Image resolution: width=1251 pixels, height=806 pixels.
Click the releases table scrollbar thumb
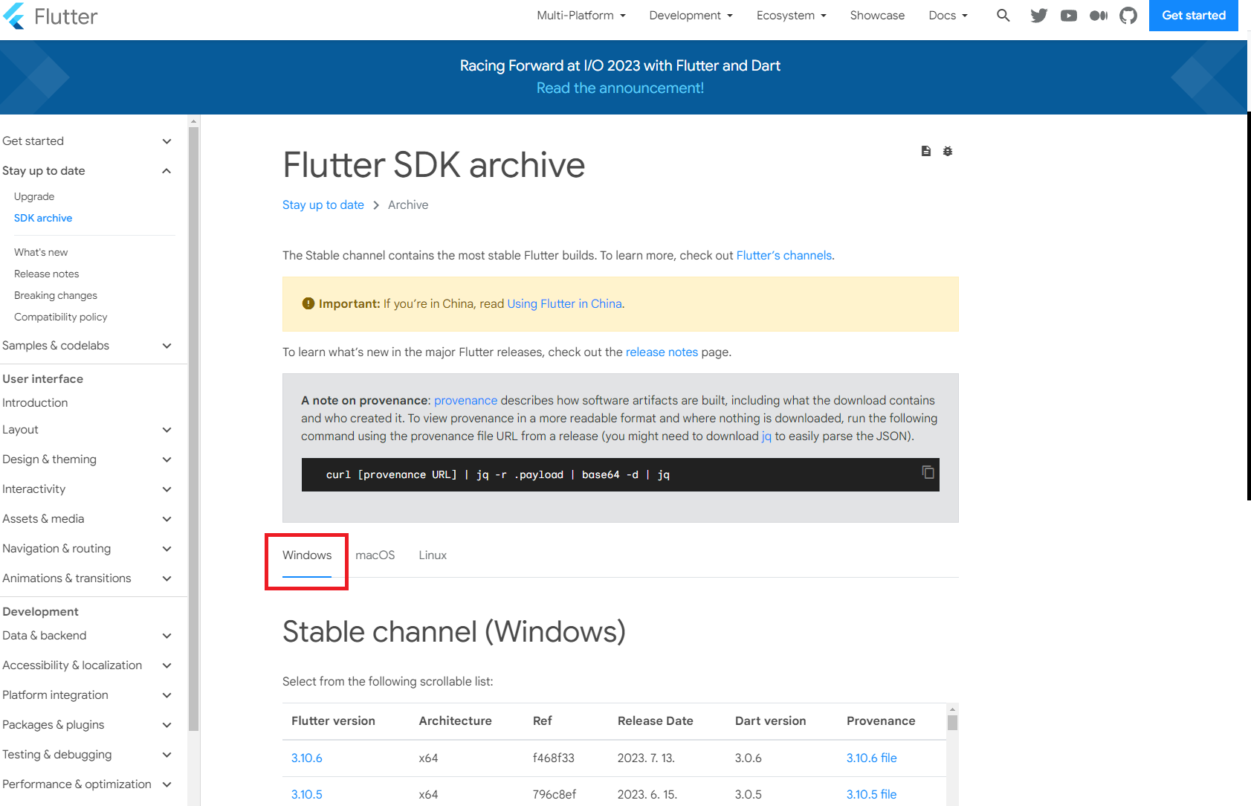952,723
